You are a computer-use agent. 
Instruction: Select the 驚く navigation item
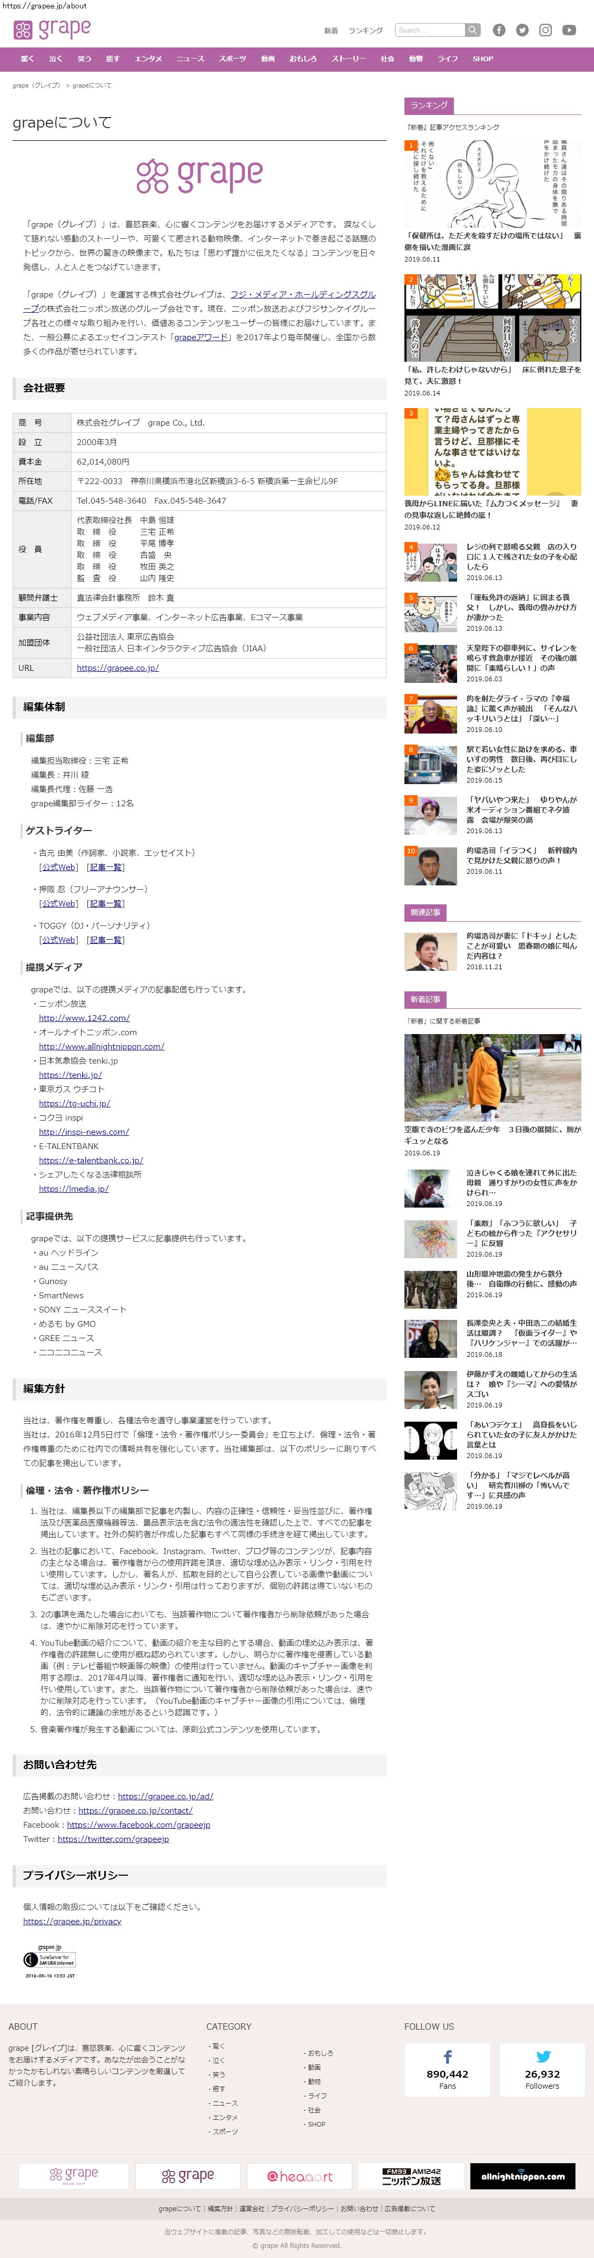click(27, 59)
